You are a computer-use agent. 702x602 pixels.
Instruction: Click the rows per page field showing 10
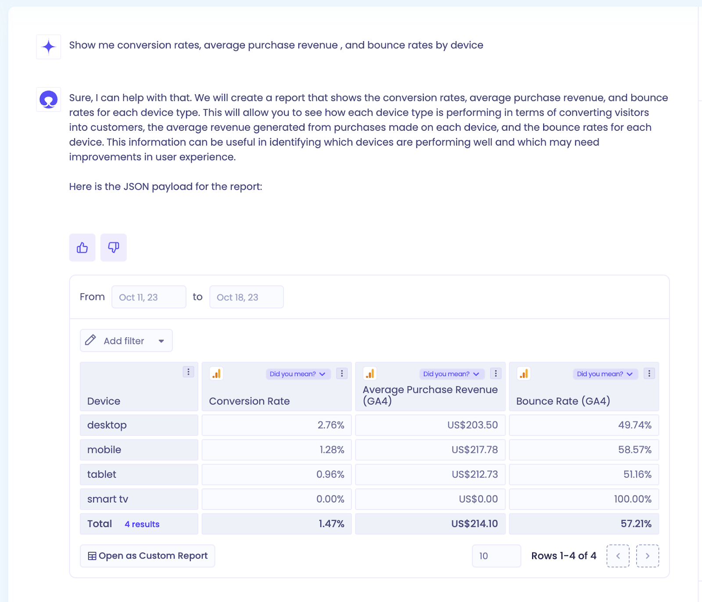497,556
